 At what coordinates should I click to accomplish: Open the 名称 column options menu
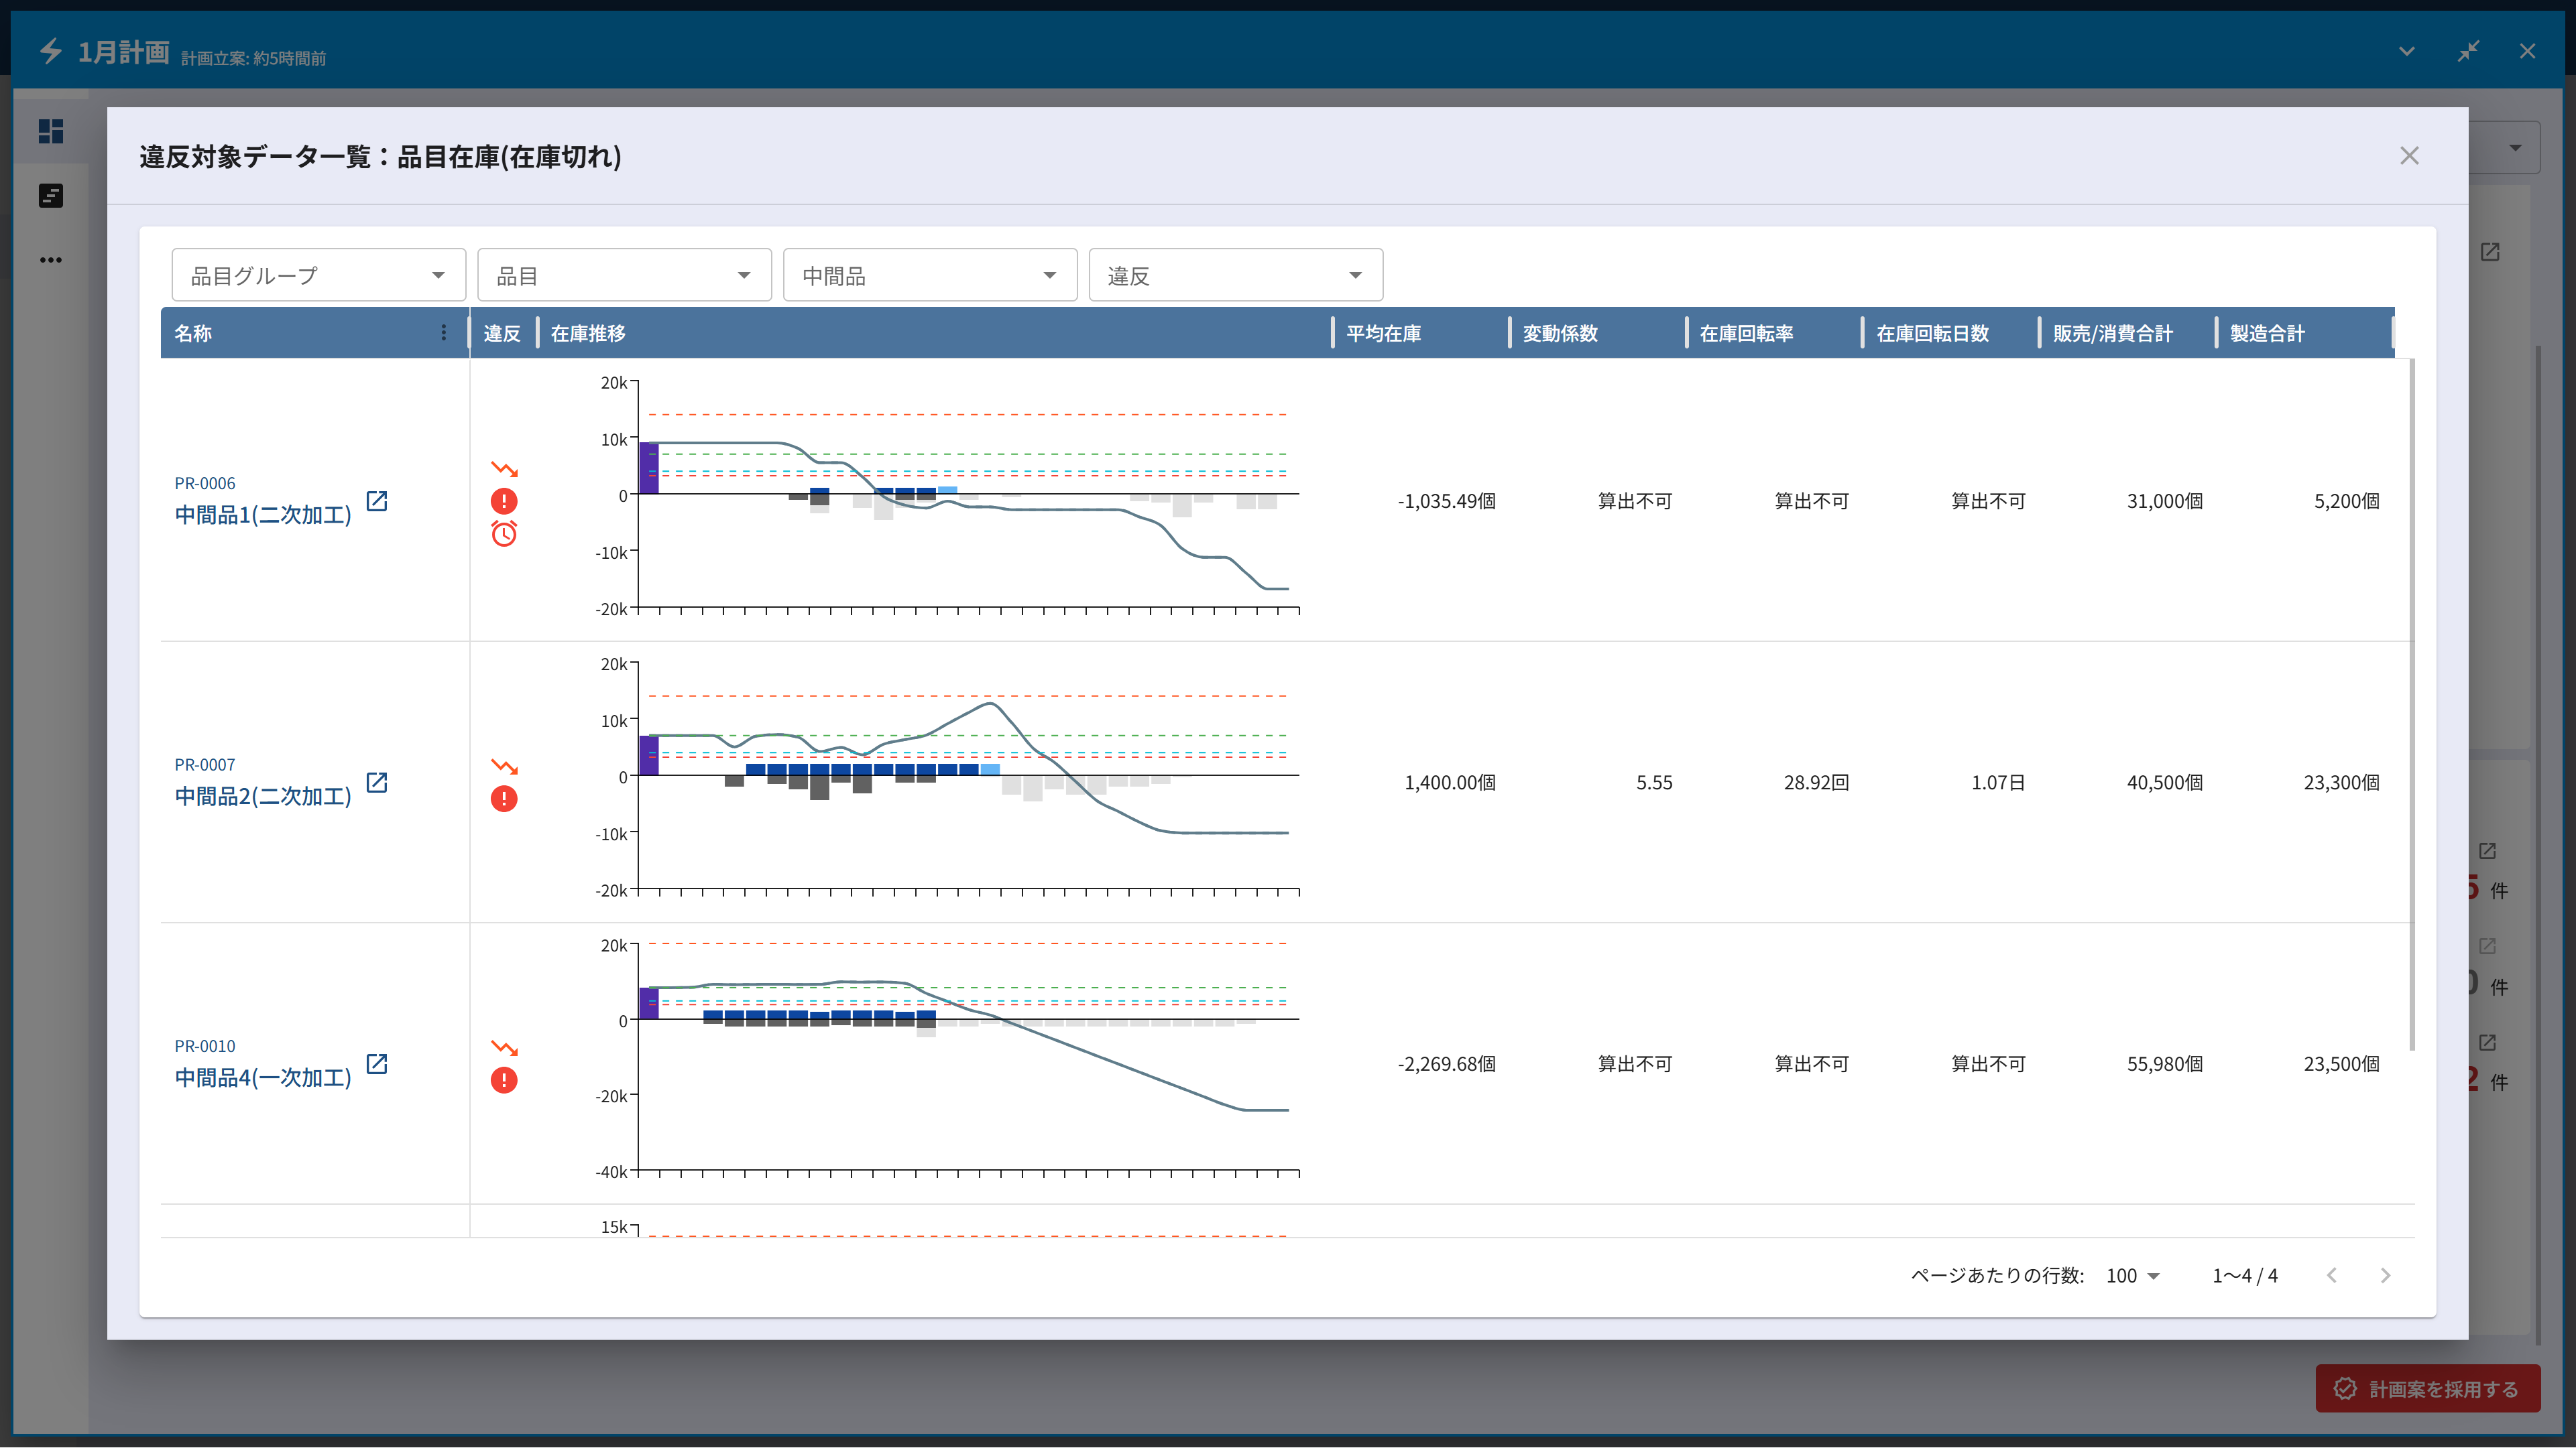coord(444,333)
